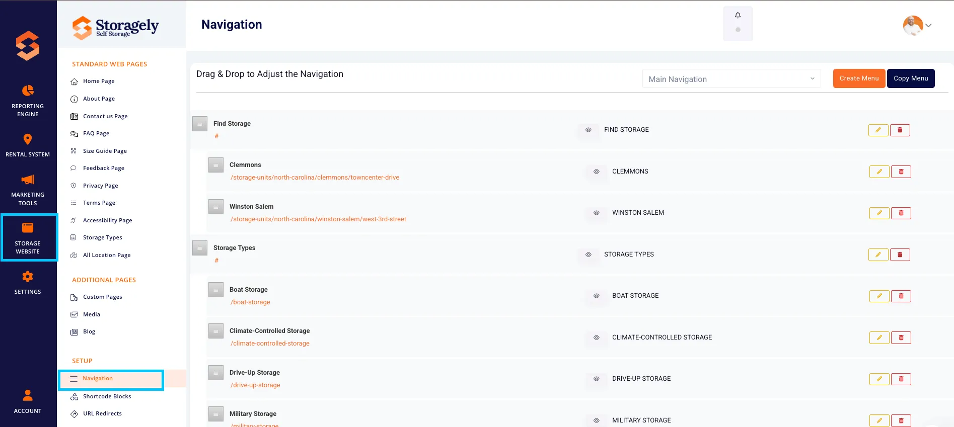The height and width of the screenshot is (427, 954).
Task: Open Settings in the left rail
Action: pyautogui.click(x=28, y=283)
